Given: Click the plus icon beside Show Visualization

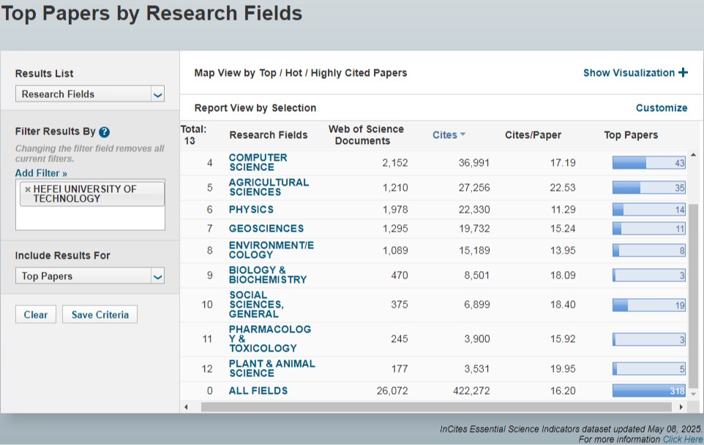Looking at the screenshot, I should point(683,72).
